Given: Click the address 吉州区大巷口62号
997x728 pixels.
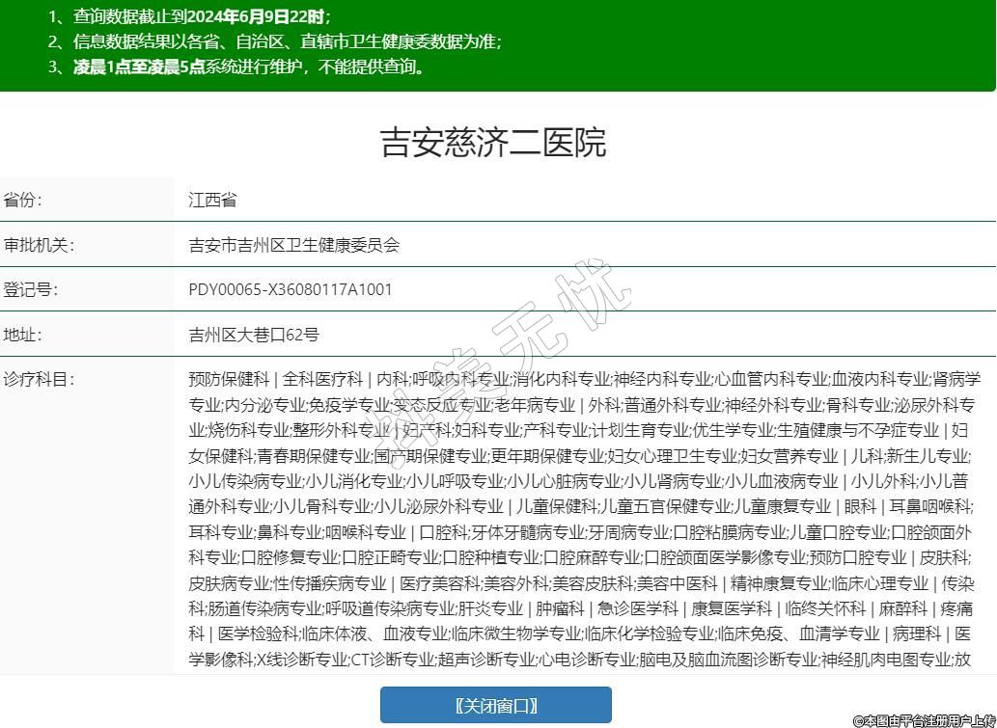Looking at the screenshot, I should (x=254, y=335).
